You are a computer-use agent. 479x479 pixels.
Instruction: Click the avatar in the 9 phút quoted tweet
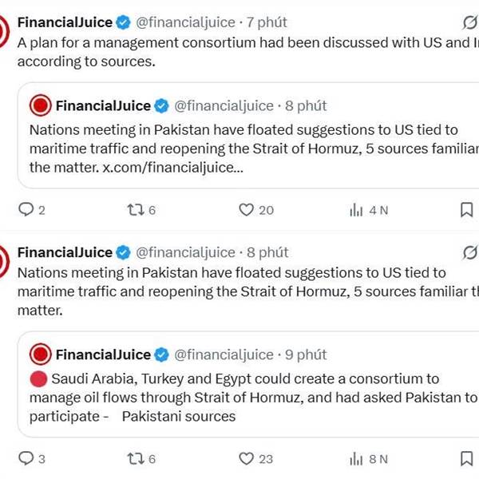(41, 354)
